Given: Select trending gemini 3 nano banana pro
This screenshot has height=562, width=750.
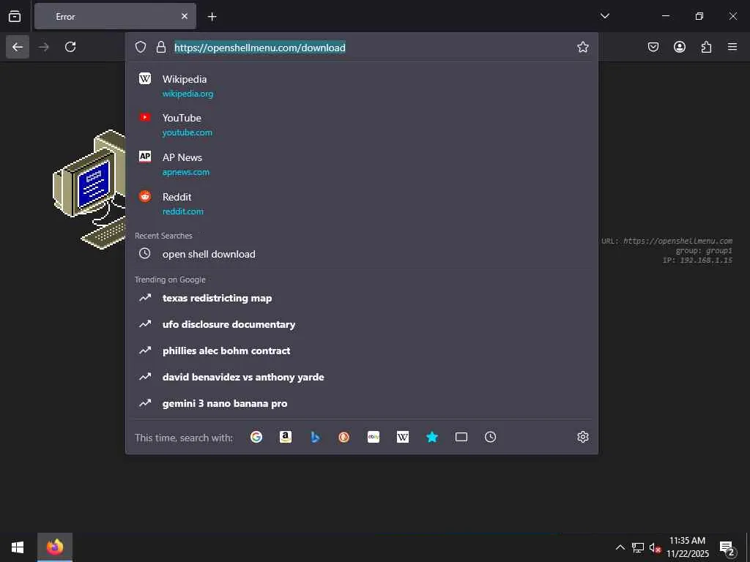Looking at the screenshot, I should click(x=362, y=403).
